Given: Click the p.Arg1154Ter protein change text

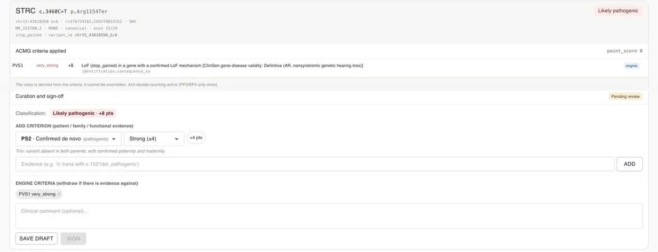Looking at the screenshot, I should click(89, 12).
